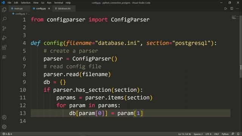Click line number 1 in gutter
242x136 pixels.
pyautogui.click(x=24, y=20)
